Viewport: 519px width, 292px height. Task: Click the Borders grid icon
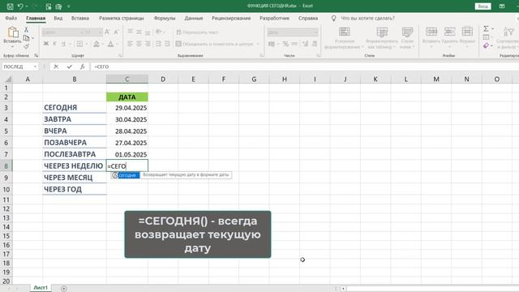pos(79,44)
